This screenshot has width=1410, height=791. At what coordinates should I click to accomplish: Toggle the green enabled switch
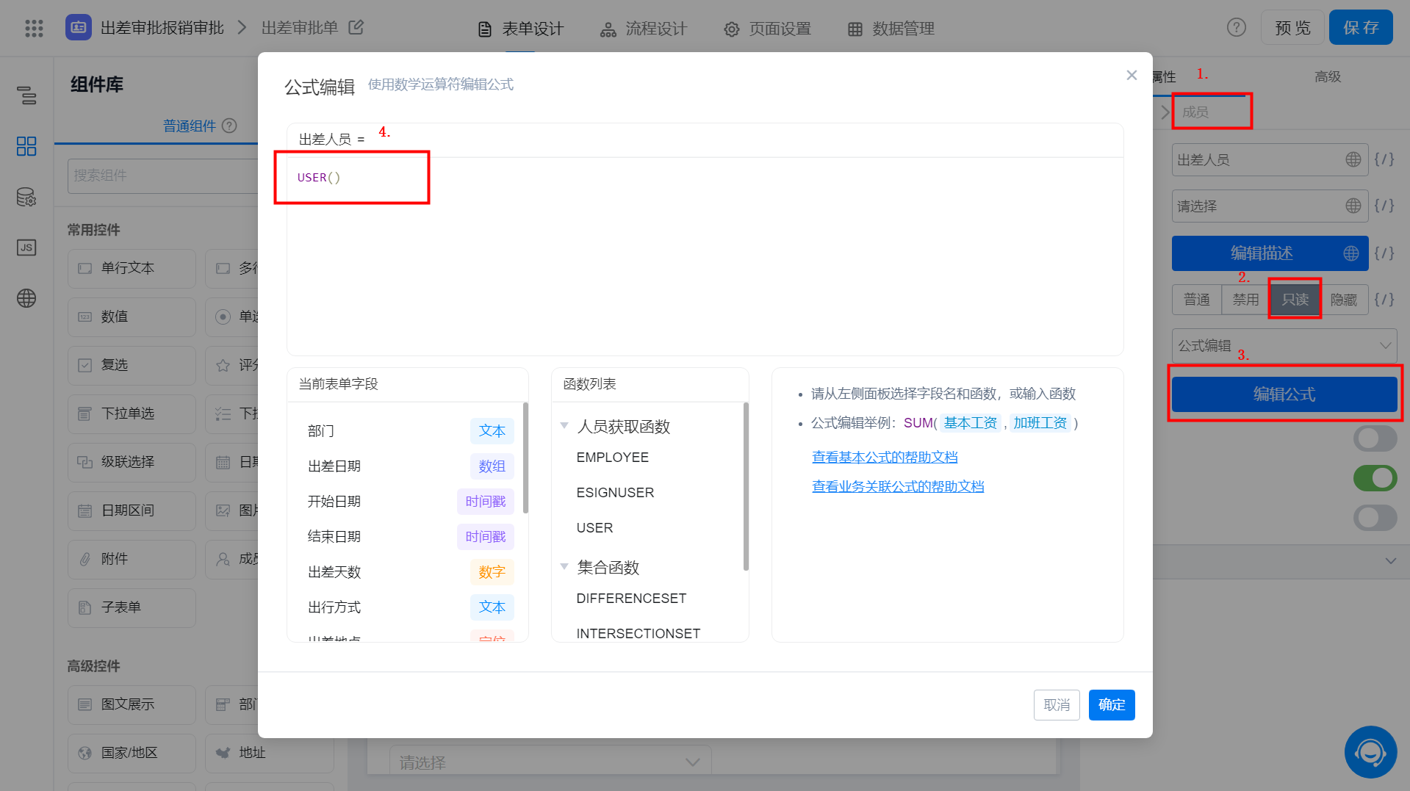point(1375,478)
